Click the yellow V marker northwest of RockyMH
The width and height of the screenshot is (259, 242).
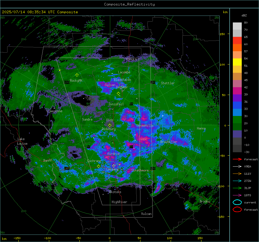tap(60, 70)
